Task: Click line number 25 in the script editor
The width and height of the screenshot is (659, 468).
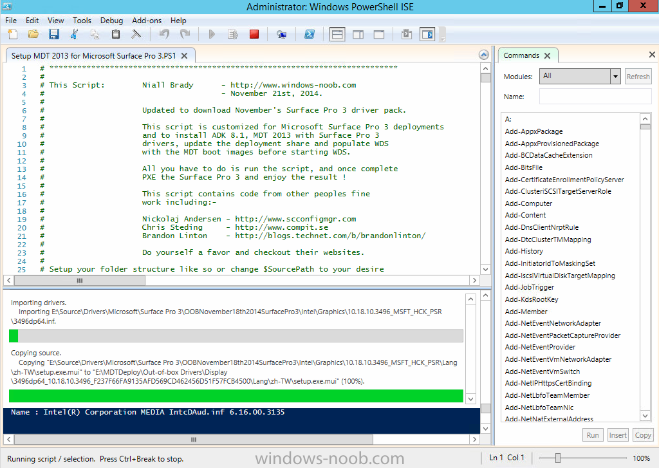Action: click(x=22, y=270)
